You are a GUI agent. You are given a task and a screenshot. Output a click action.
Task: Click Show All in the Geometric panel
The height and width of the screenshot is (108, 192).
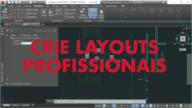tap(31, 13)
